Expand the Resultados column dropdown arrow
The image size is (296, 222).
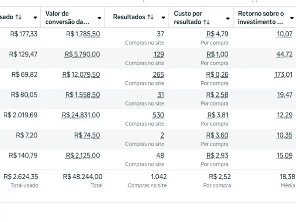[x=163, y=17]
